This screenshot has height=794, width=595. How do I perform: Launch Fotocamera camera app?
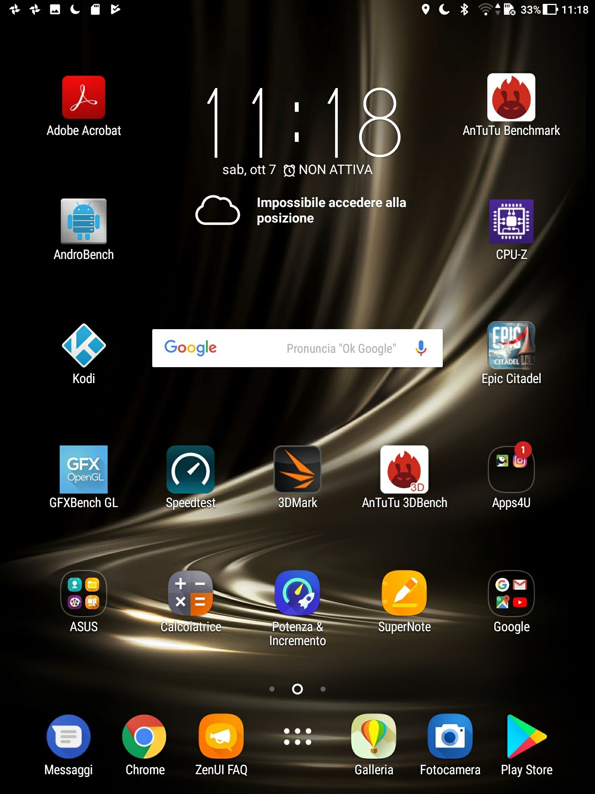click(x=450, y=736)
